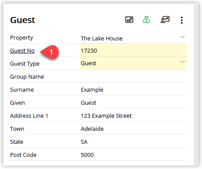
Task: Click the guest chart presentation icon
Action: click(165, 20)
